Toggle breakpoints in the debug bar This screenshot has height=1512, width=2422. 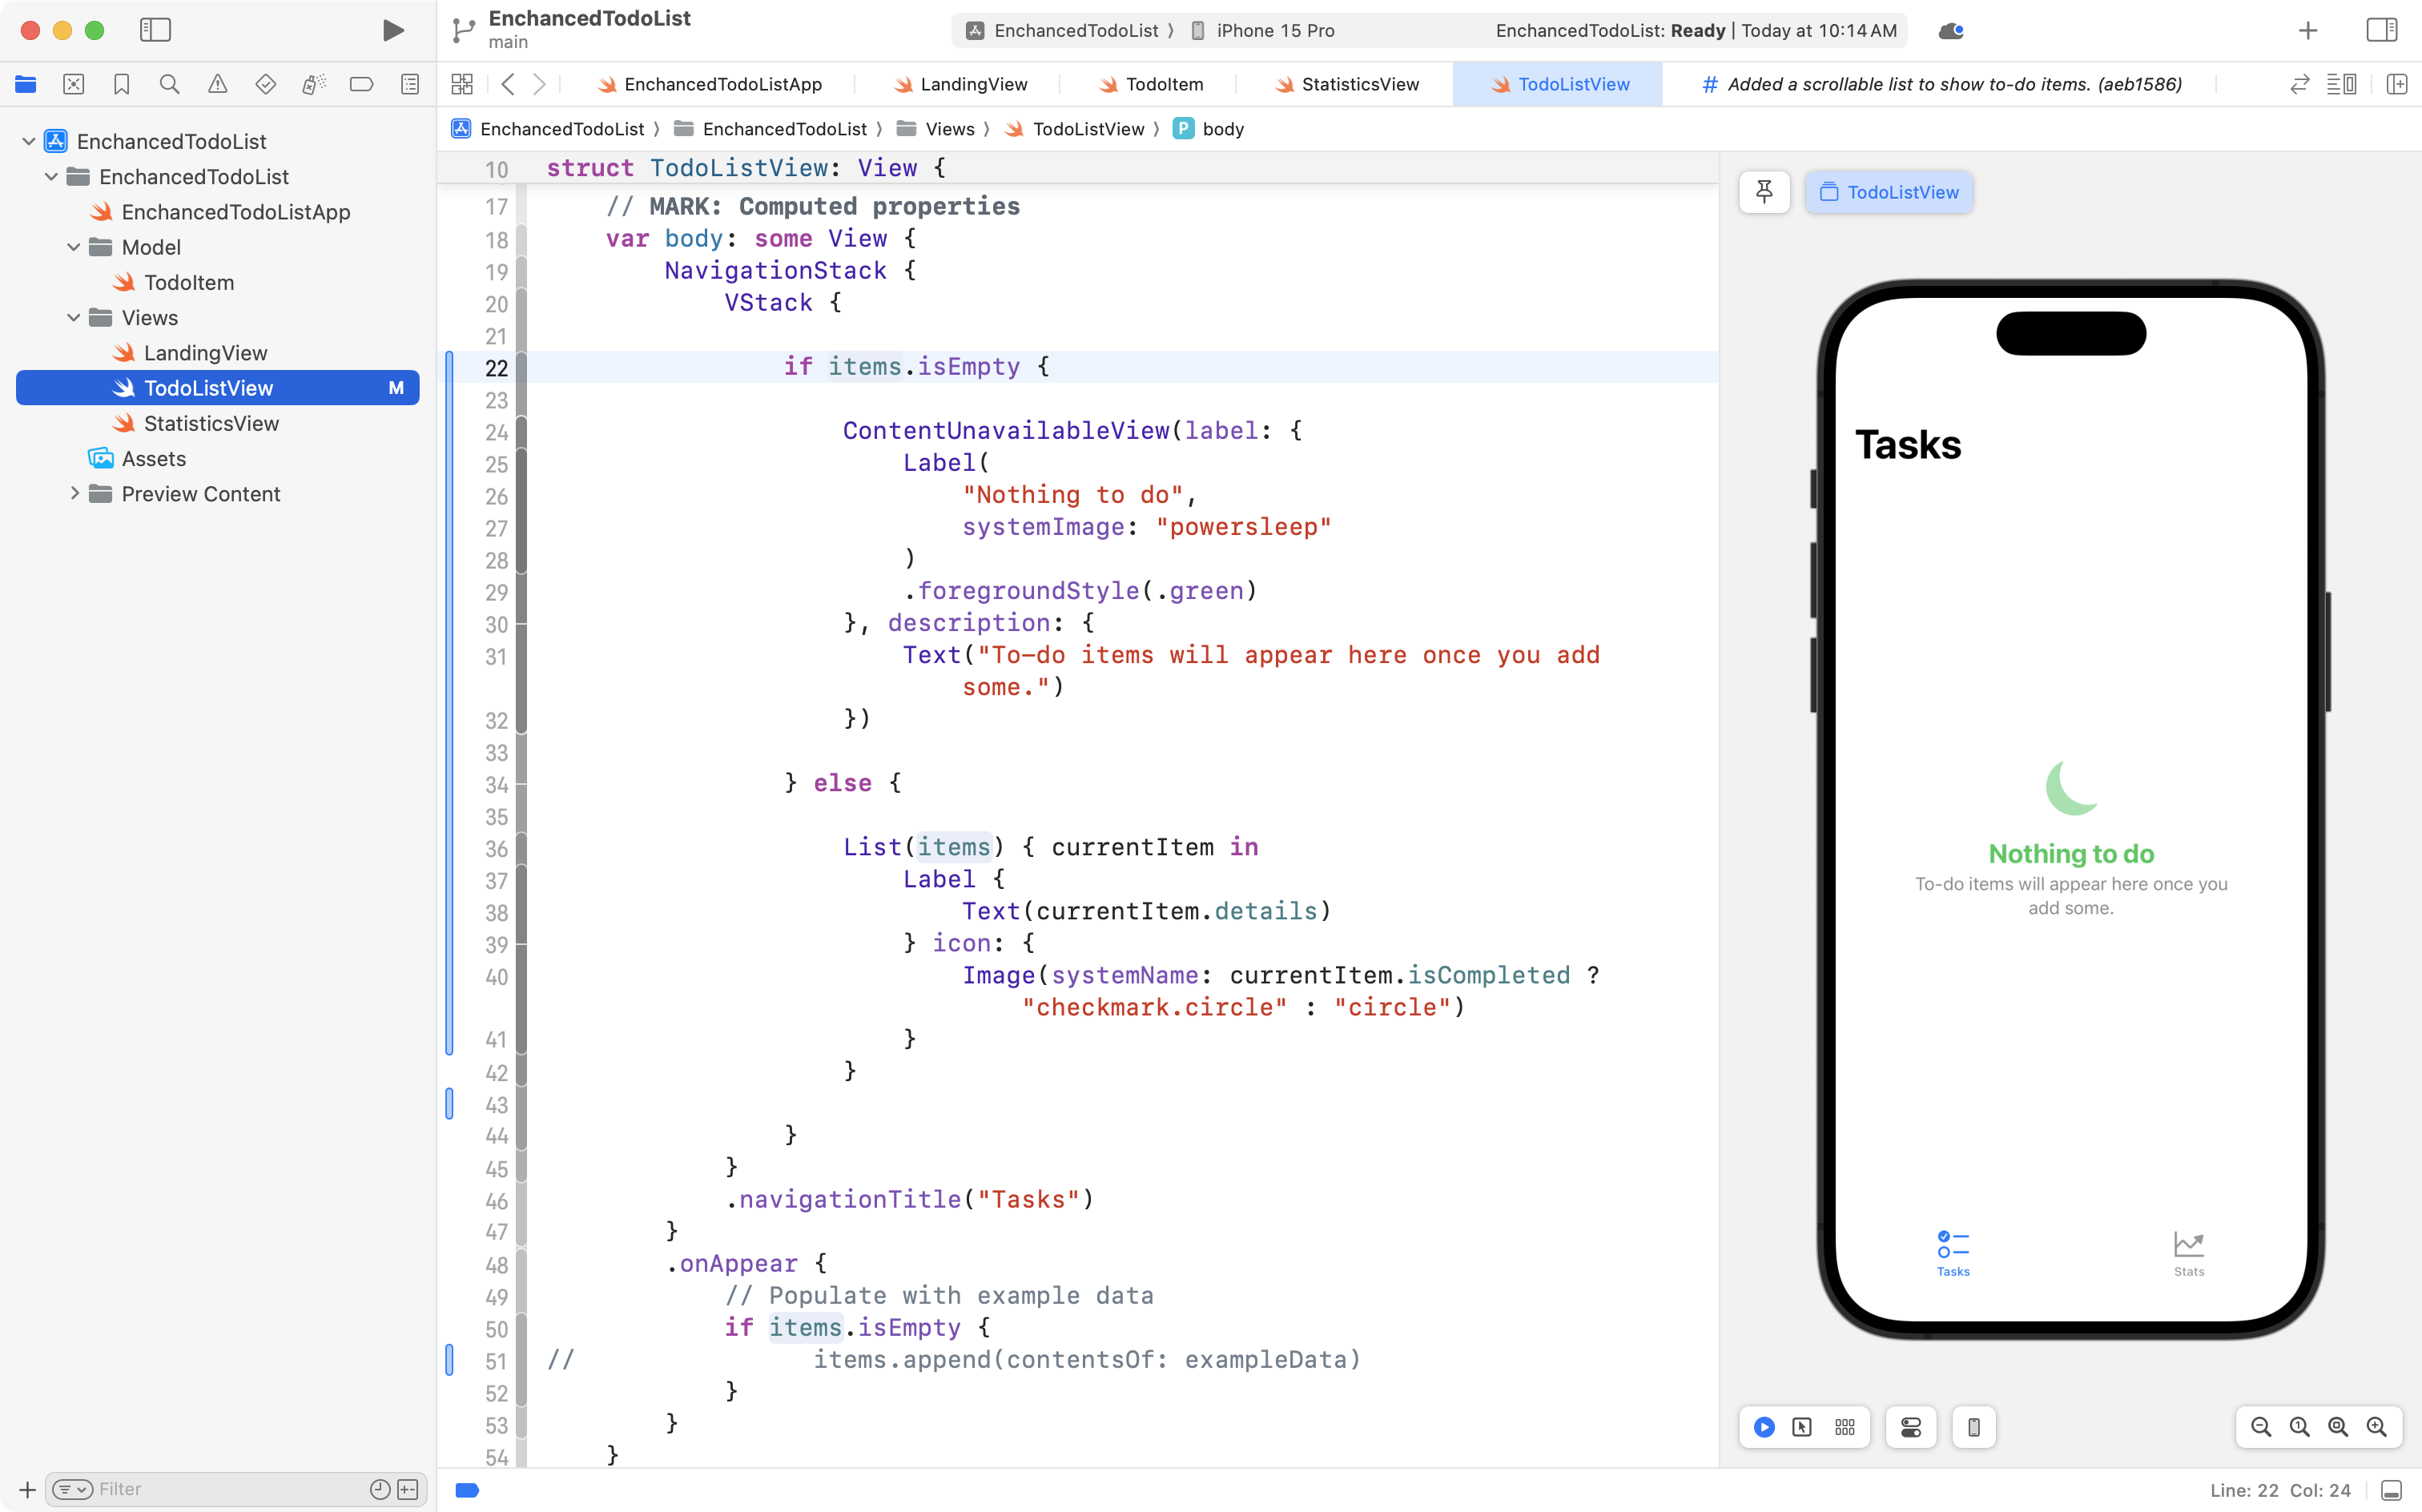(467, 1489)
